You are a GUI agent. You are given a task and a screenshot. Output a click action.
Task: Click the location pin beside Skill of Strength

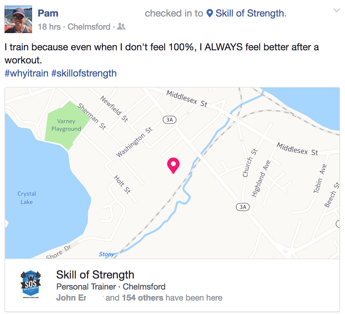point(210,13)
